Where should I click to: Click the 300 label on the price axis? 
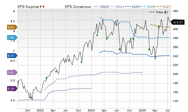pos(176,29)
